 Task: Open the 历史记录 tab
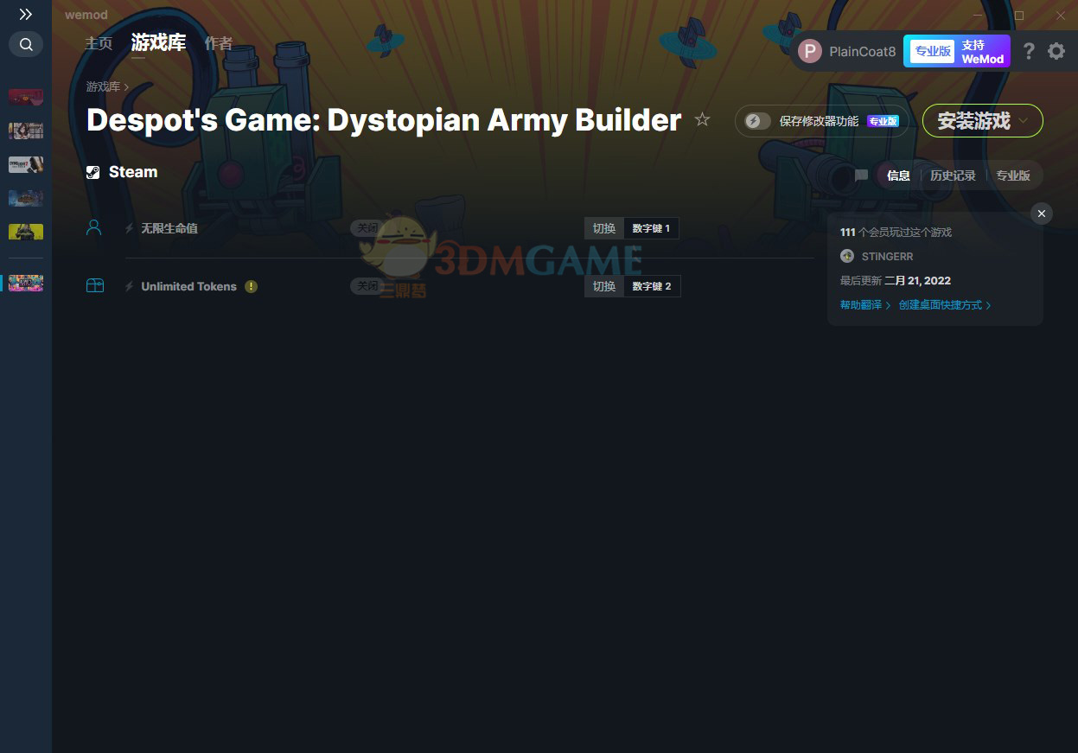coord(953,175)
